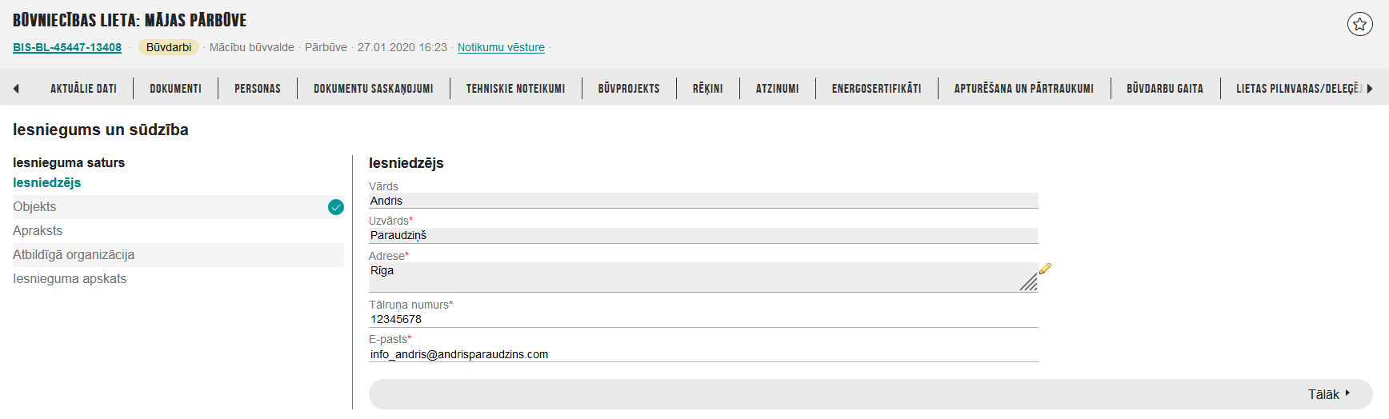
Task: Select the Apraksts section in the sidebar
Action: point(38,231)
